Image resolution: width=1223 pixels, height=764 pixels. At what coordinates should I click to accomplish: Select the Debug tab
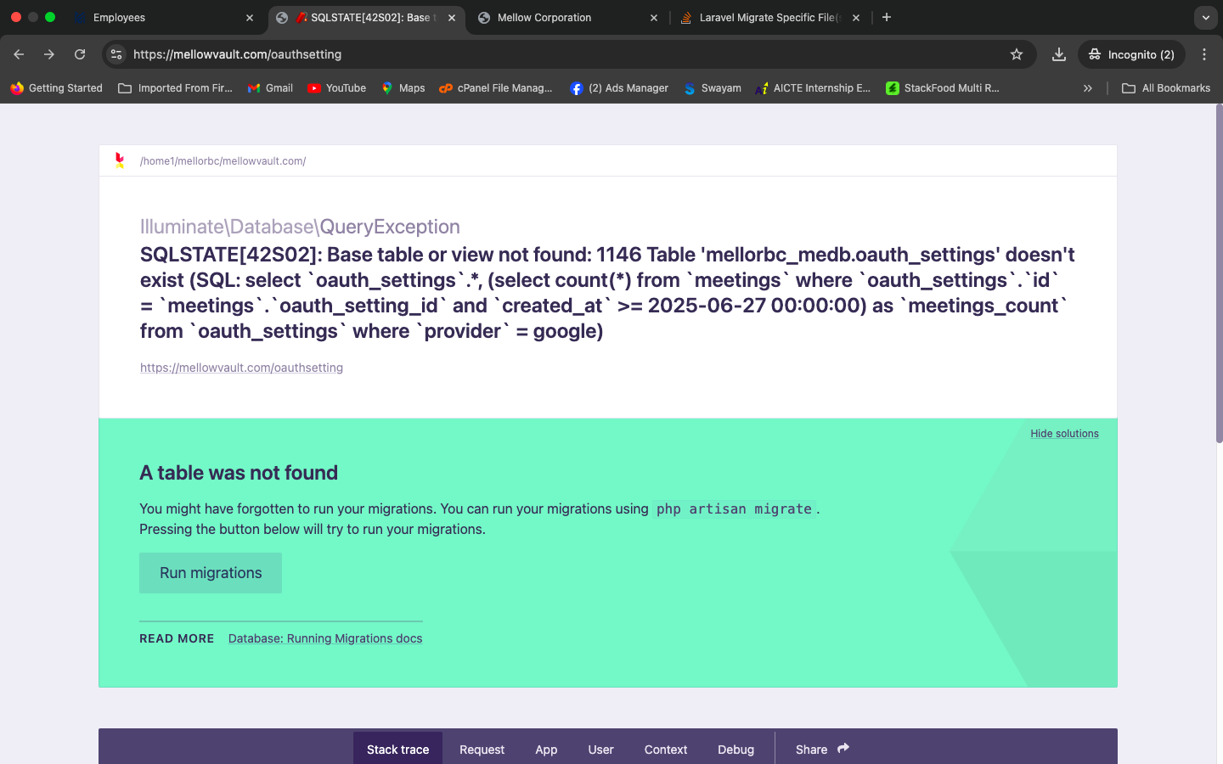tap(735, 749)
